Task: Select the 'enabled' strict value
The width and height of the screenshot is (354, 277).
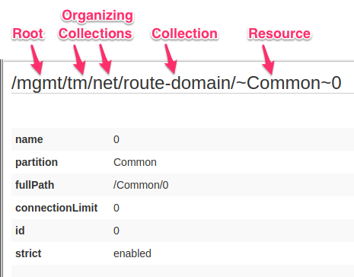Action: (x=132, y=253)
